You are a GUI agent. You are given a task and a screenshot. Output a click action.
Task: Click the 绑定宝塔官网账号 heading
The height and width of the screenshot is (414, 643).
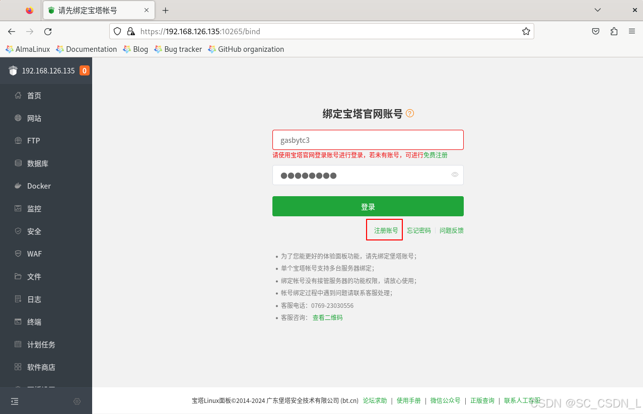[x=363, y=114]
